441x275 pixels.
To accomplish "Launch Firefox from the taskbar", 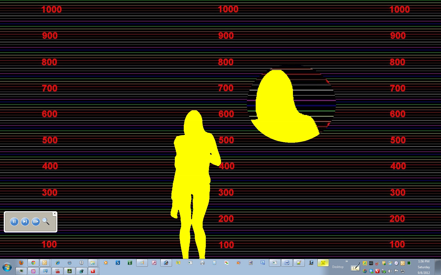I will (x=21, y=263).
